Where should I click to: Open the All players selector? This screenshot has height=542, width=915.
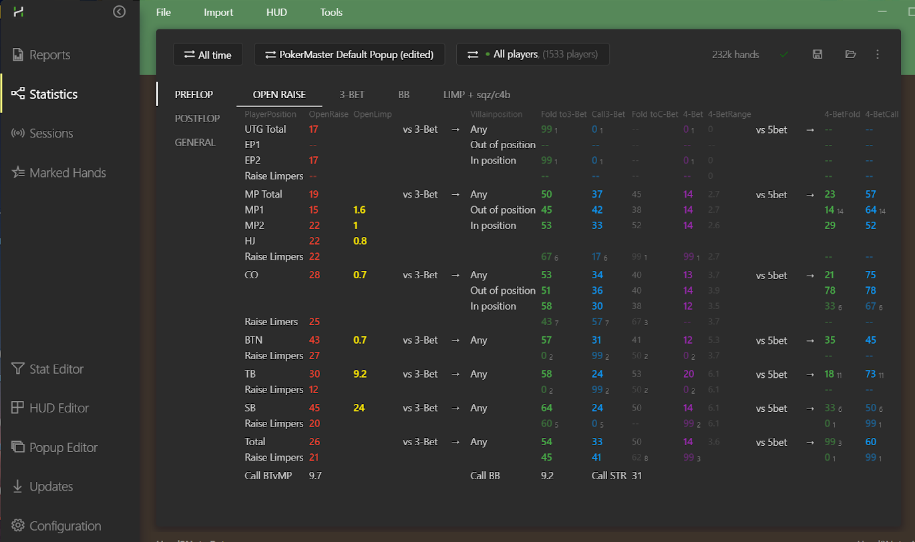tap(532, 55)
